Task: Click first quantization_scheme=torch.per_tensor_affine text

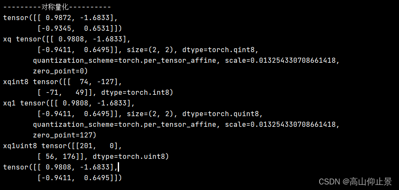Action: pos(125,60)
